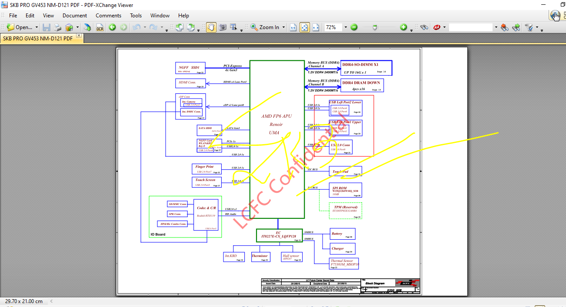Set view to Actual Size 1:1

(293, 27)
